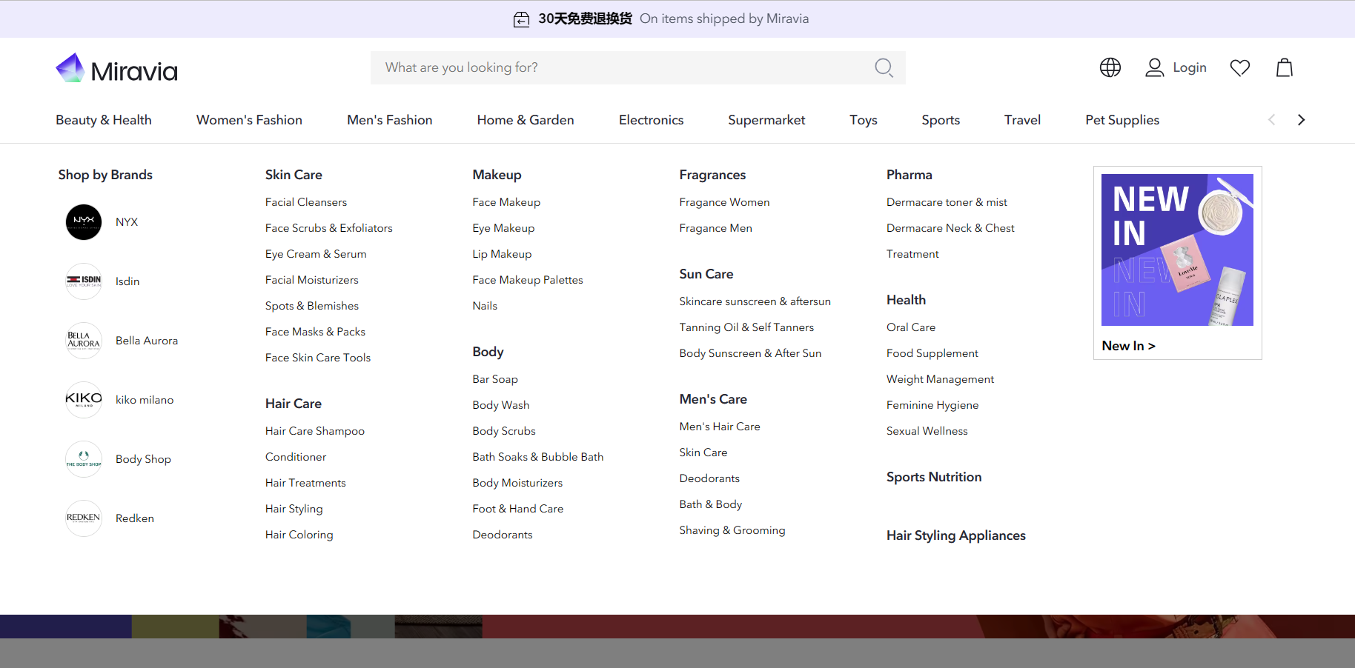This screenshot has width=1355, height=668.
Task: Open Makeup heading link
Action: (497, 175)
